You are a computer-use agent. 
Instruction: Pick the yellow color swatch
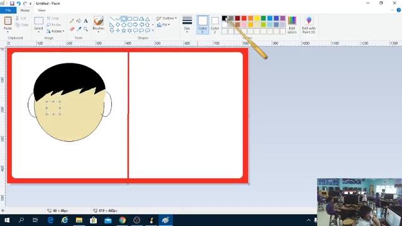[x=257, y=18]
